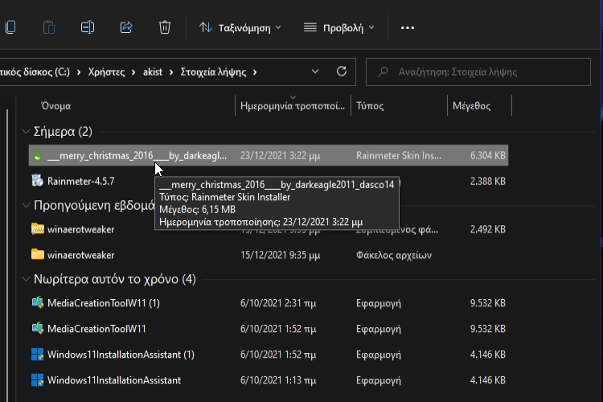Click the search magnifier icon
The image size is (603, 402).
[x=383, y=72]
